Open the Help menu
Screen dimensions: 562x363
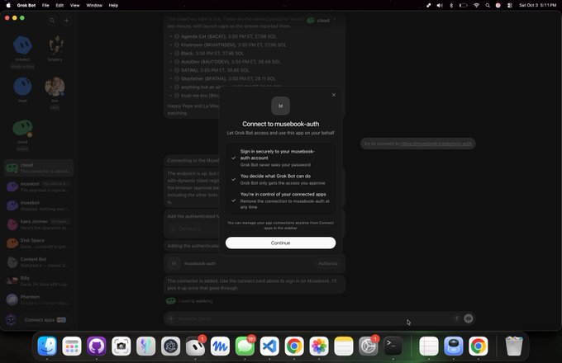(113, 6)
